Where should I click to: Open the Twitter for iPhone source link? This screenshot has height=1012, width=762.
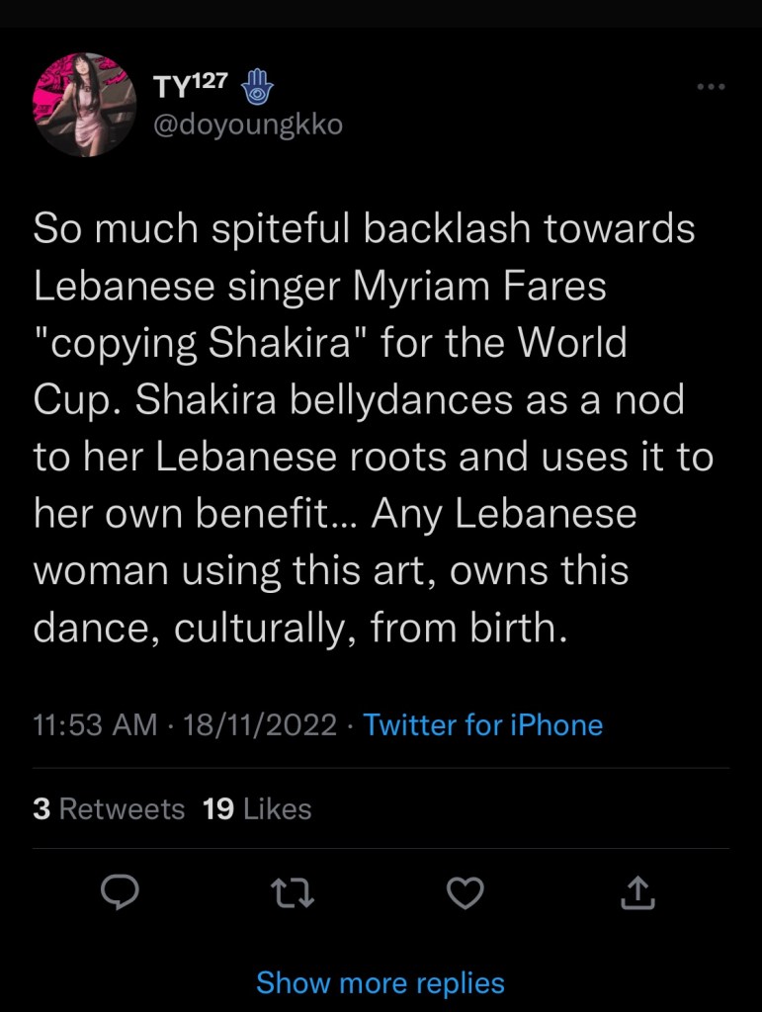tap(482, 725)
